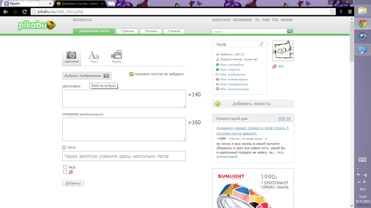Click into the заголовок text field
This screenshot has width=371, height=208.
[124, 99]
